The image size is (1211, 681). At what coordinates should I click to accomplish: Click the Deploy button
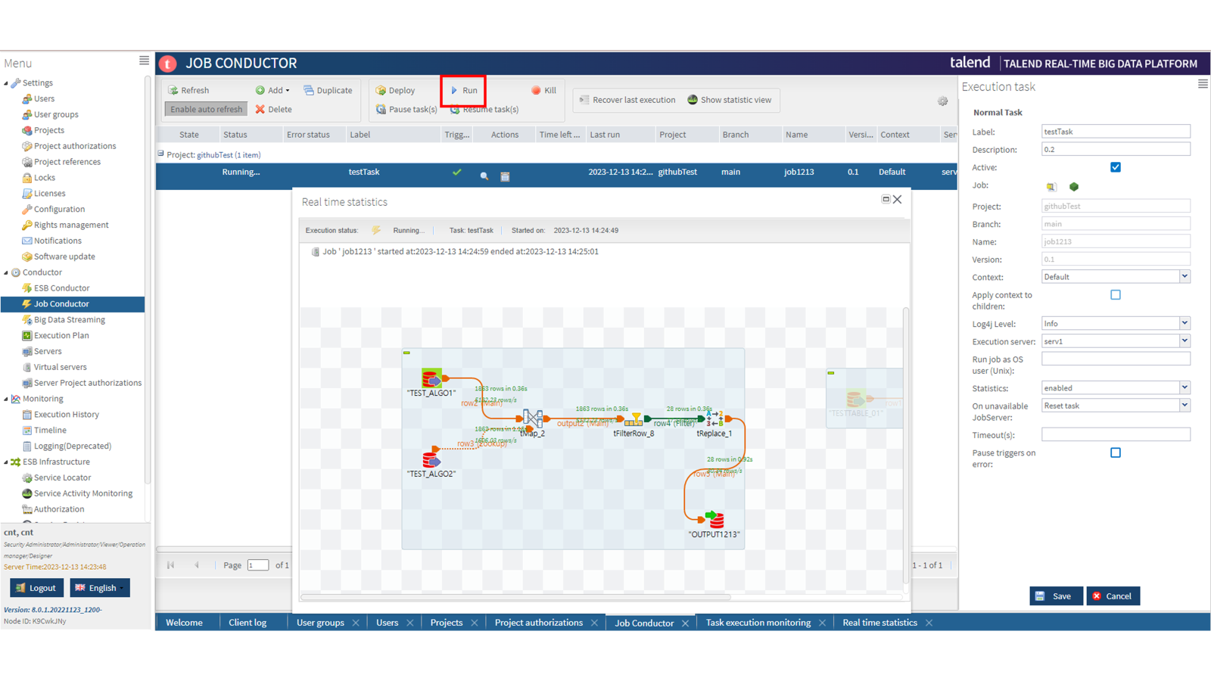(395, 90)
